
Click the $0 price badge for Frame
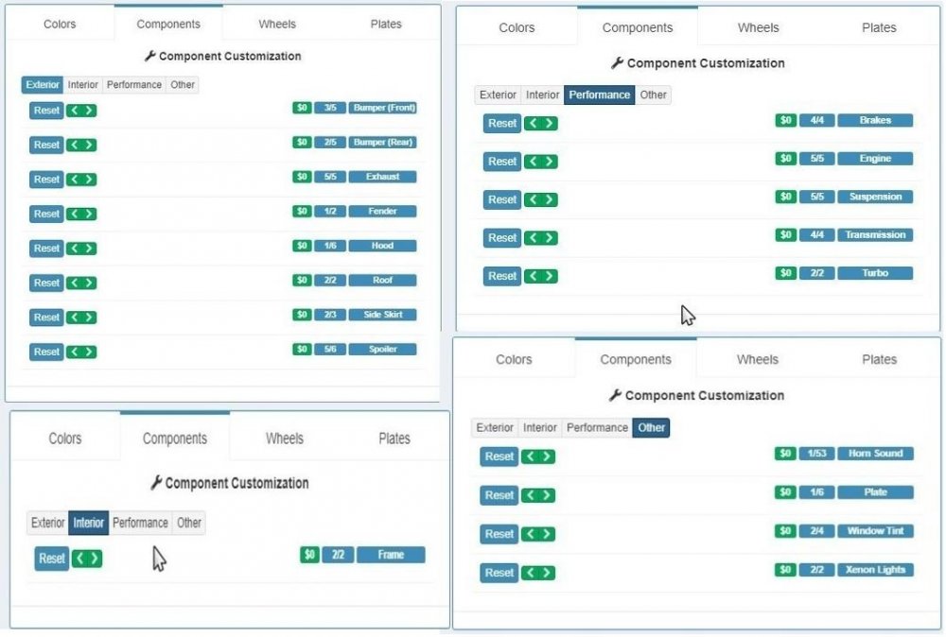click(309, 555)
